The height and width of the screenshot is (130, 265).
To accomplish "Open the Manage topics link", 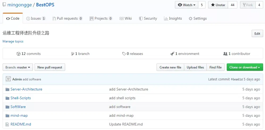I will (x=13, y=41).
